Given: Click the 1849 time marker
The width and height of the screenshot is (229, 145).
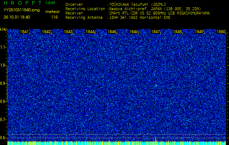Looking at the screenshot, I should point(200,32).
